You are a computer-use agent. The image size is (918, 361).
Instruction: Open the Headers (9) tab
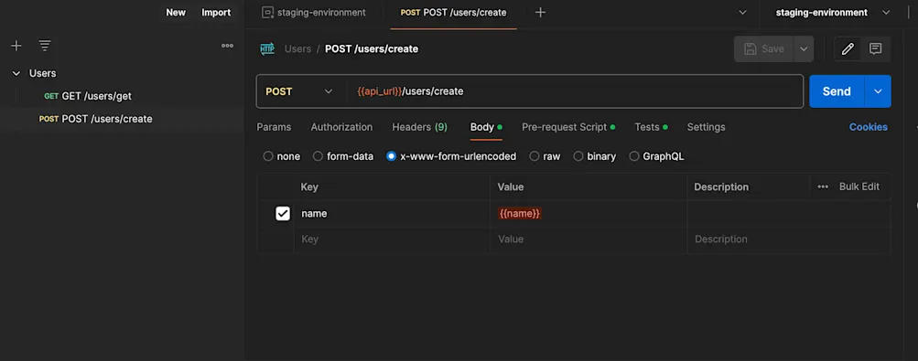[x=420, y=127]
